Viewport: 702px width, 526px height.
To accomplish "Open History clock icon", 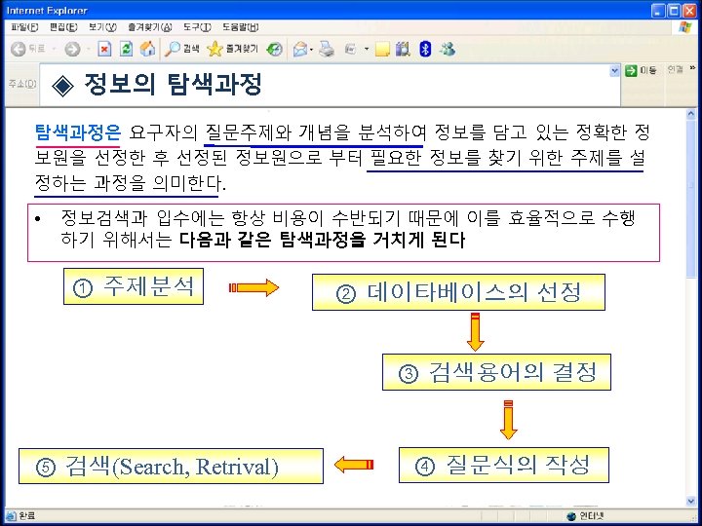I will [274, 49].
